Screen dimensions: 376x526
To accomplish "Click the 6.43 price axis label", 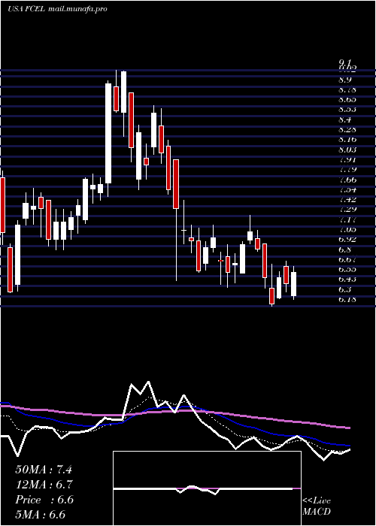I will pyautogui.click(x=347, y=279).
